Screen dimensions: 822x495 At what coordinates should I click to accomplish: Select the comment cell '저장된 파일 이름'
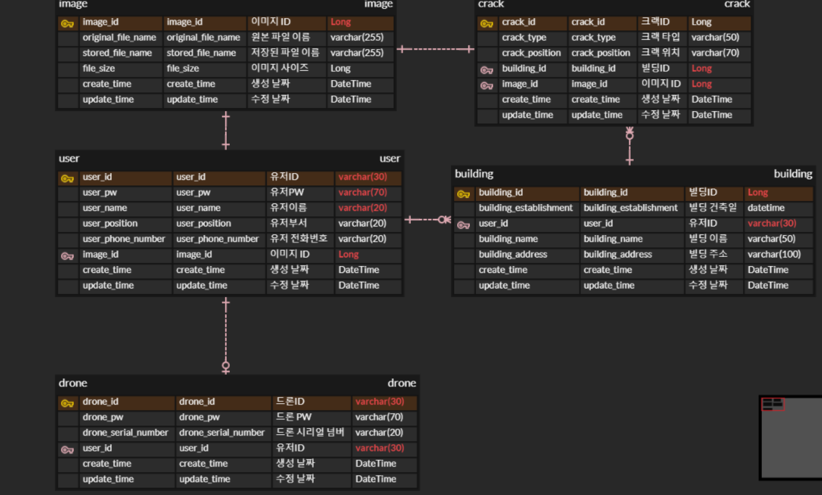click(287, 53)
